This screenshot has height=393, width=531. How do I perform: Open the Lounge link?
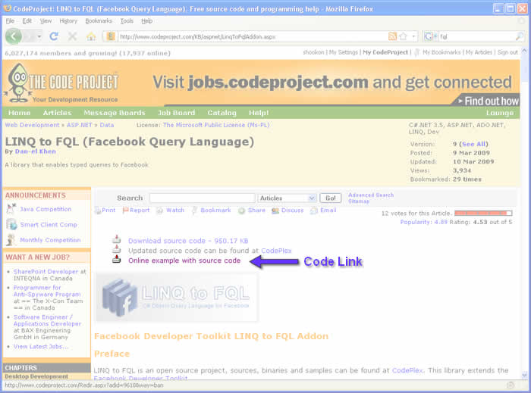[x=500, y=113]
